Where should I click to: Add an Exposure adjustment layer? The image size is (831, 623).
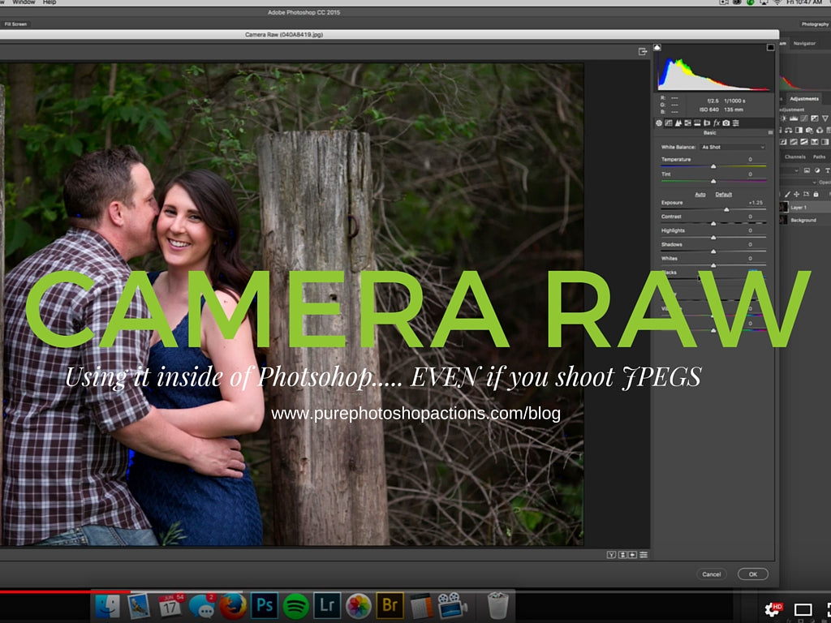click(x=815, y=118)
